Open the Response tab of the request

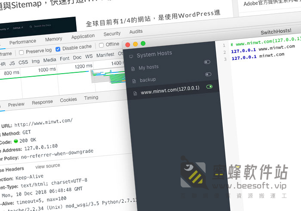(x=42, y=102)
